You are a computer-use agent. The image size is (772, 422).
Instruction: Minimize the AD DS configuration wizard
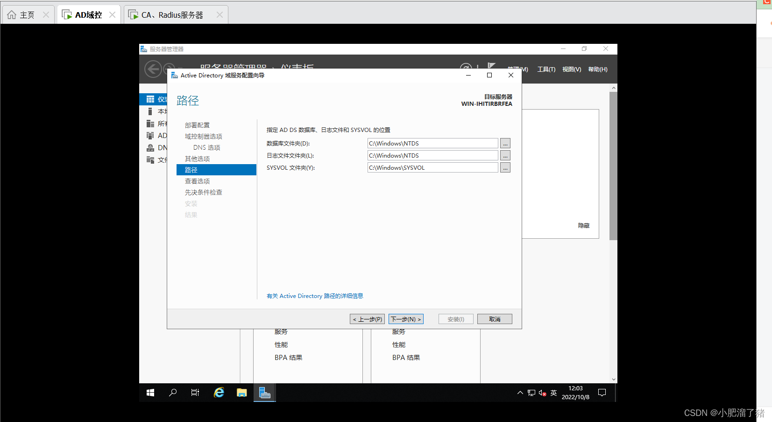(468, 75)
